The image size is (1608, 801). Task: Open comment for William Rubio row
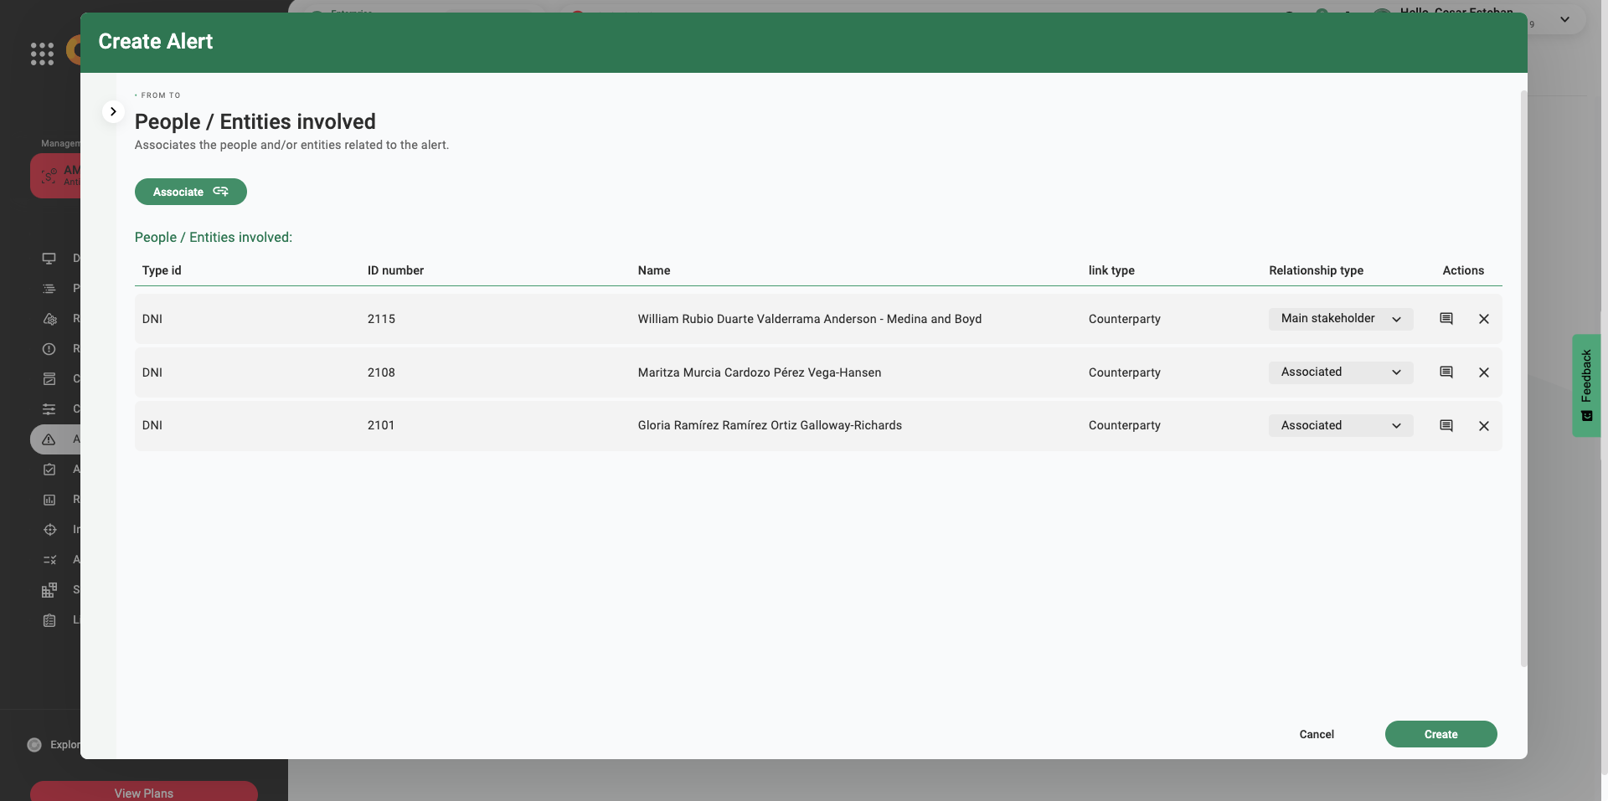[1446, 319]
